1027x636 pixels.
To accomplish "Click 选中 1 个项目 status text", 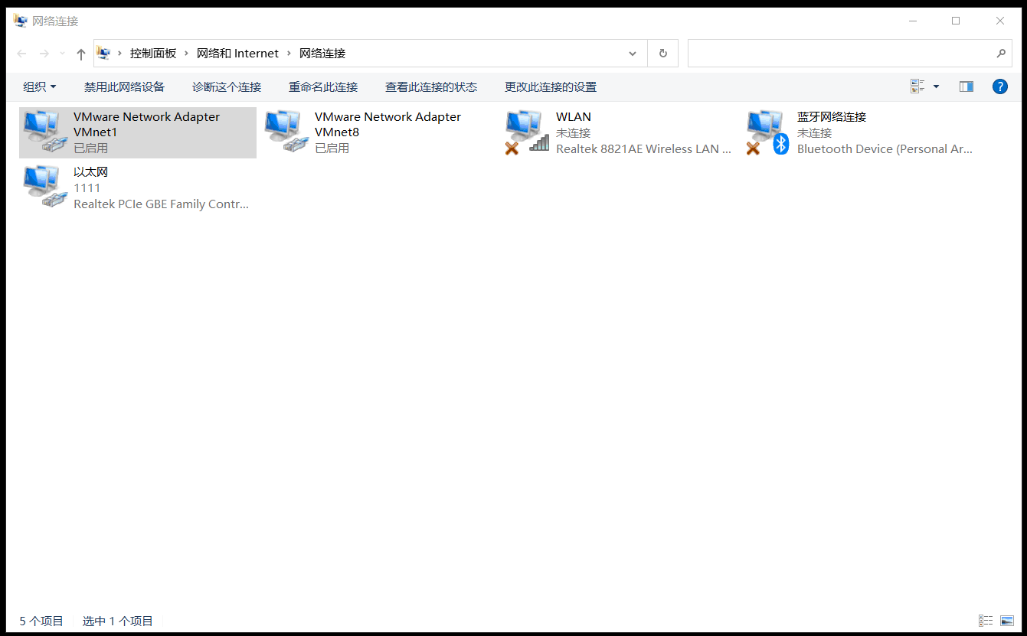I will click(x=118, y=621).
